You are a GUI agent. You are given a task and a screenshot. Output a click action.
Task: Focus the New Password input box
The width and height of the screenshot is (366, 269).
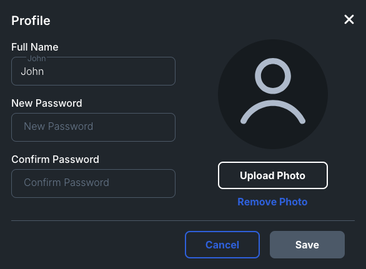point(93,127)
